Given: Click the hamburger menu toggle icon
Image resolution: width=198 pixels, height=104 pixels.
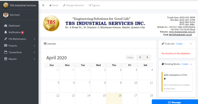Looking at the screenshot, I should point(43,5).
